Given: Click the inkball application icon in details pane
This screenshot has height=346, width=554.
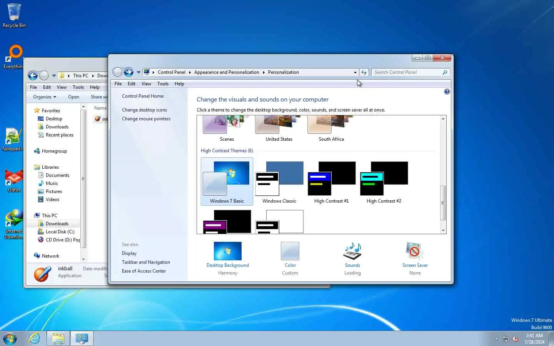Looking at the screenshot, I should point(42,274).
